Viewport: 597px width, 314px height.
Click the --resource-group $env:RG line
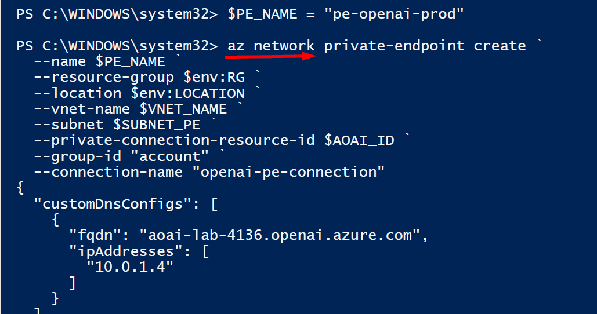point(139,77)
